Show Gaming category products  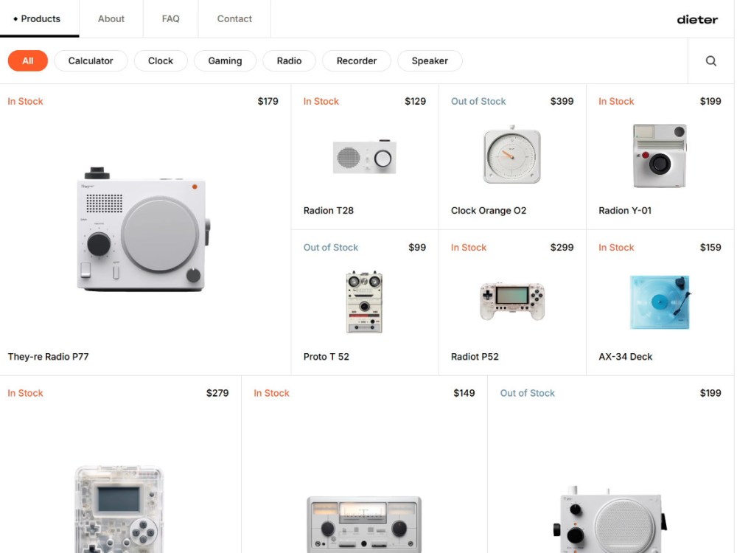tap(225, 60)
